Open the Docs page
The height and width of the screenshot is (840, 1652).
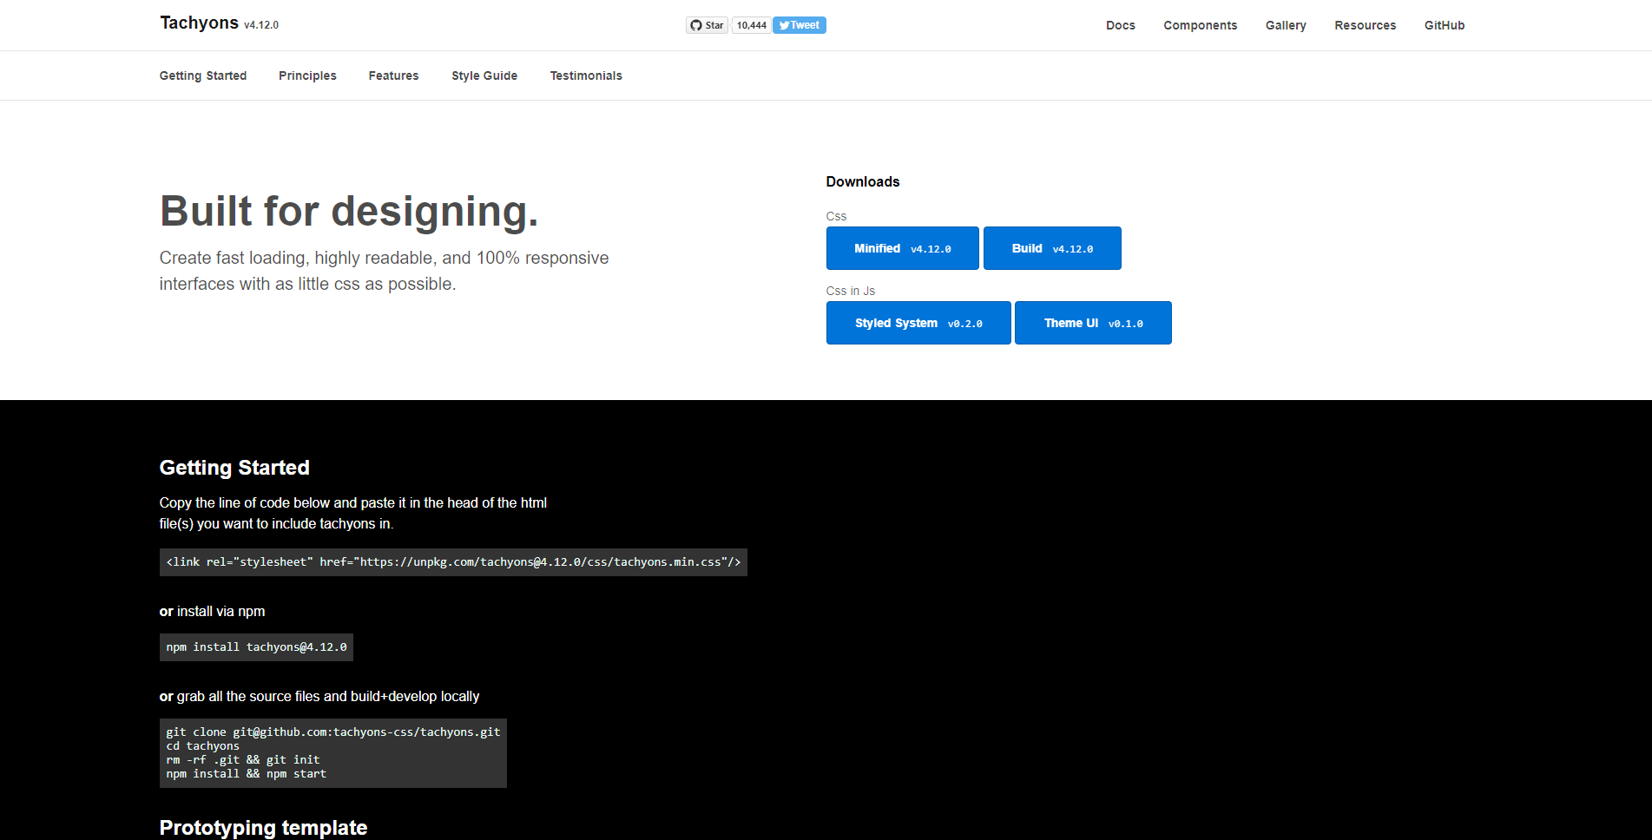coord(1120,25)
